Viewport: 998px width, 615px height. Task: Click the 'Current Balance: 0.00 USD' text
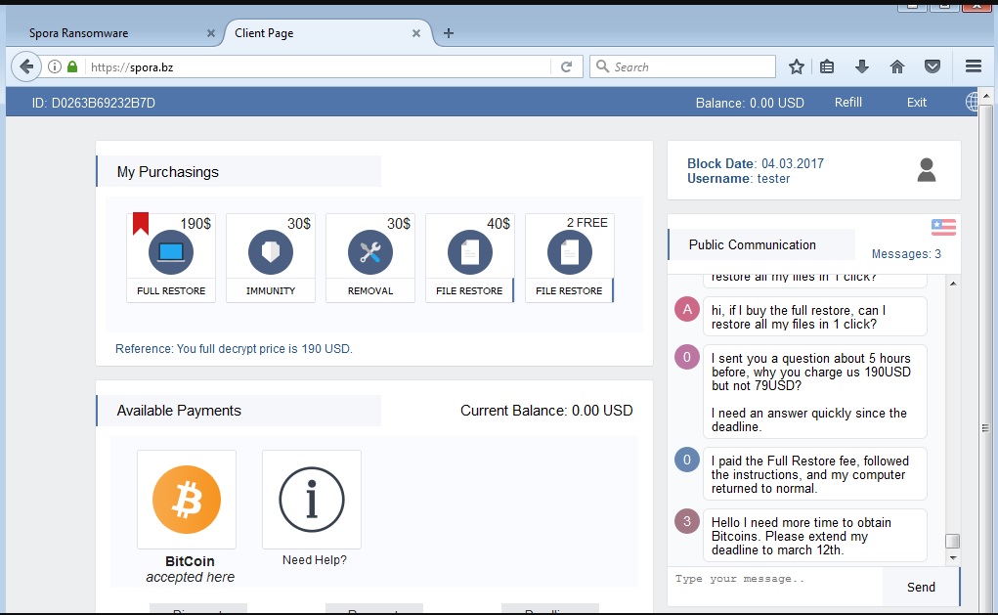click(x=546, y=411)
